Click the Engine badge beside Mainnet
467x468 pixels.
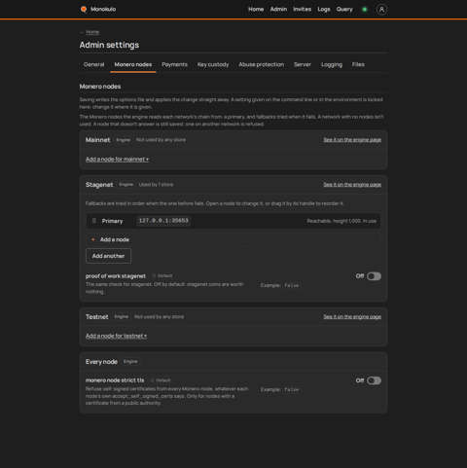[x=124, y=140]
